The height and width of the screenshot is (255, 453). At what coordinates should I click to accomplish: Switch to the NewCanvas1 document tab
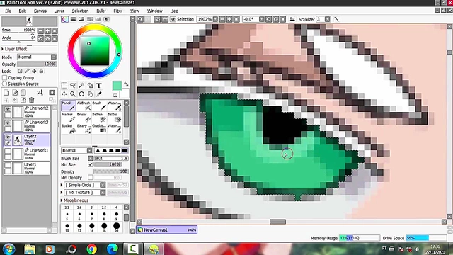(167, 229)
